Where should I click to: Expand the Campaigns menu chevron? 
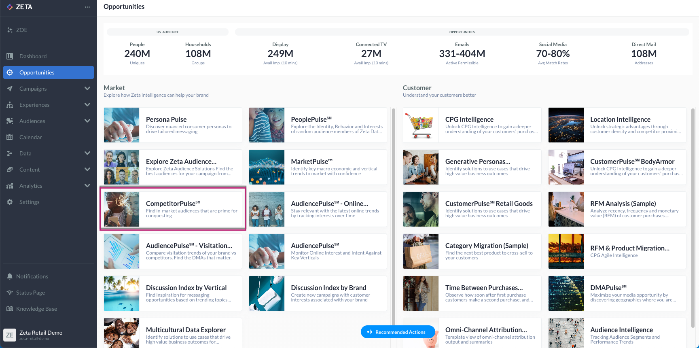[87, 89]
